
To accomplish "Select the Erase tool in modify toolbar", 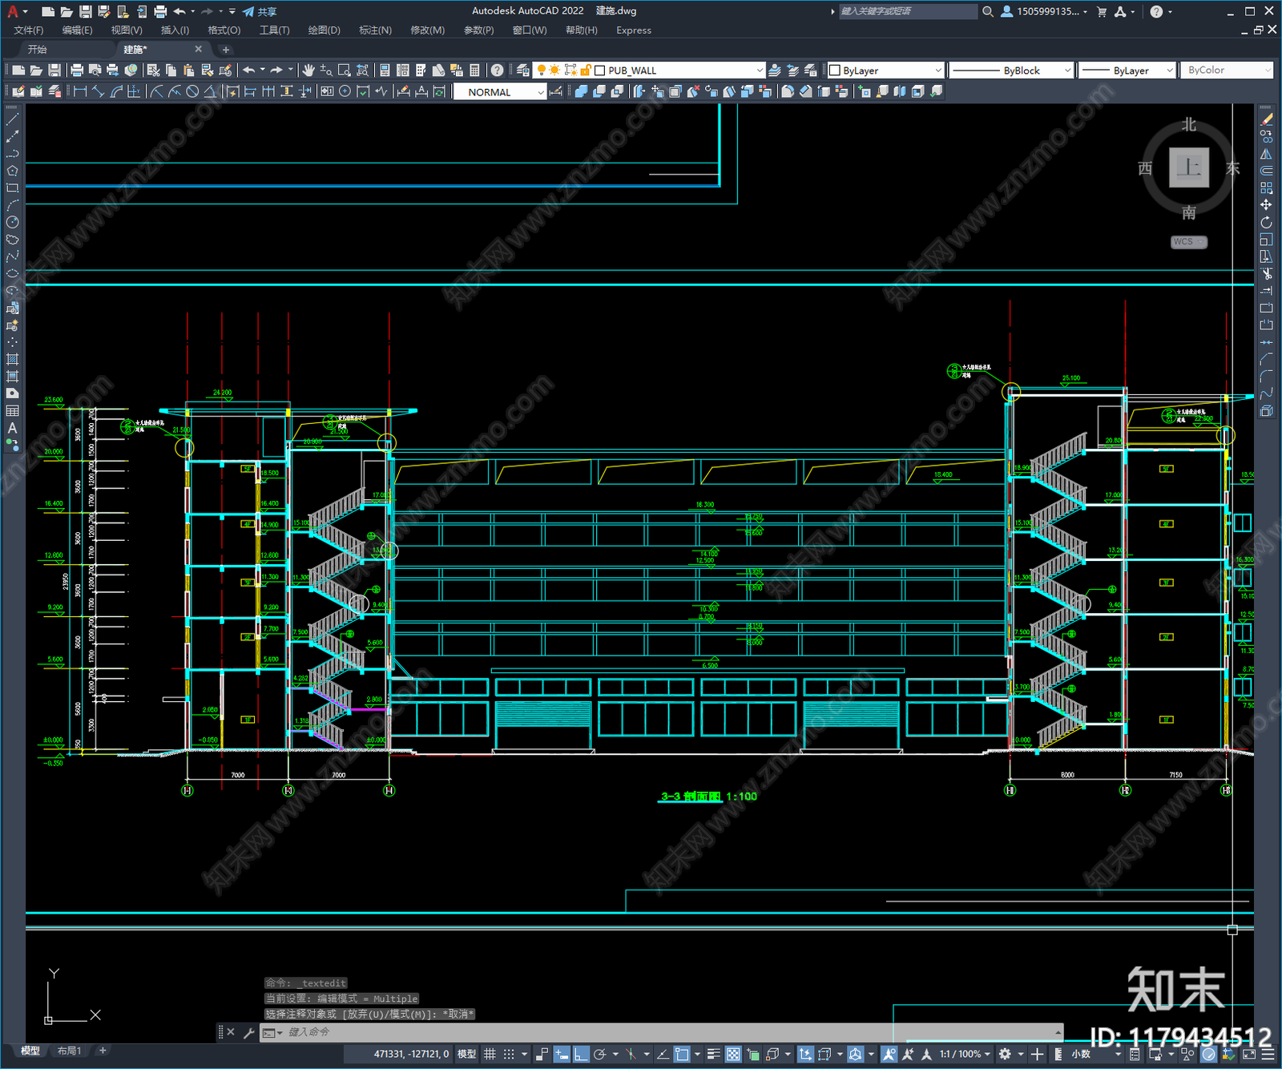I will 1266,119.
